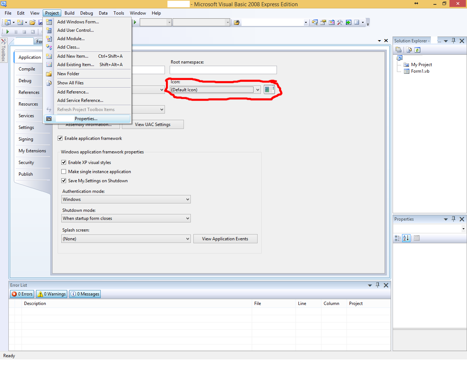Click Show All Files icon in Solution Explorer
The height and width of the screenshot is (374, 467).
[409, 50]
